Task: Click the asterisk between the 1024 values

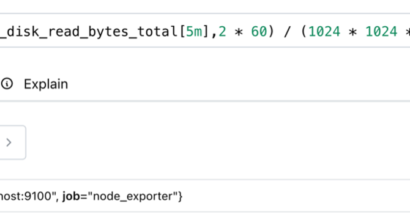Action: [352, 32]
